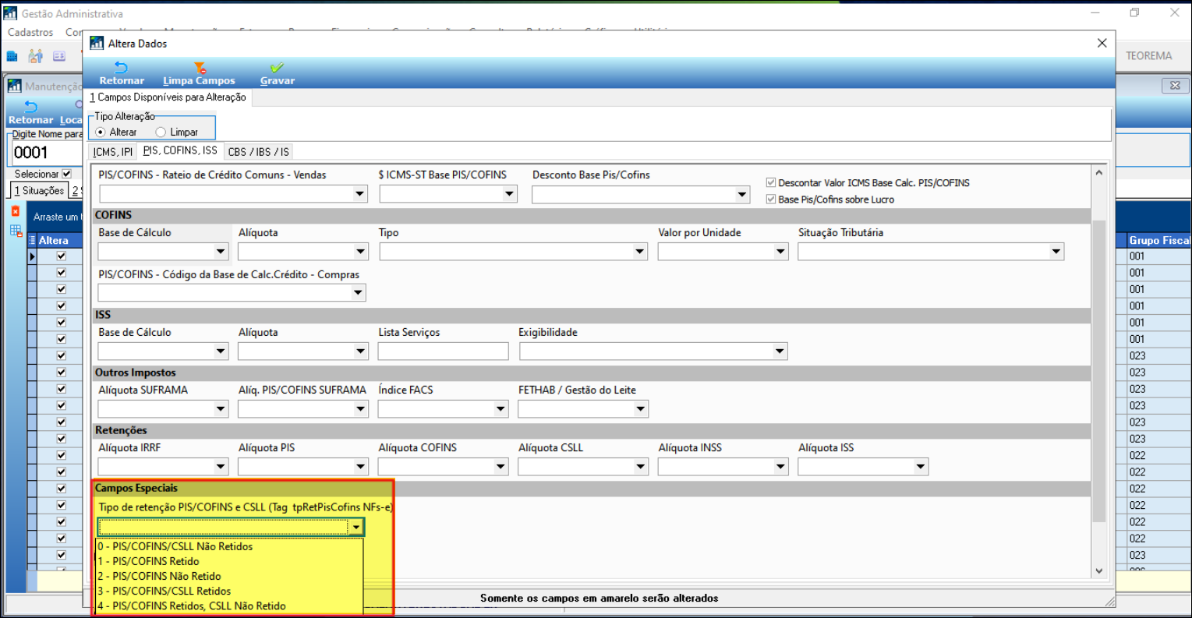Uncheck Descontar Valor ICMS Base Calc. PIS/COFINS
The height and width of the screenshot is (618, 1192).
[x=771, y=183]
